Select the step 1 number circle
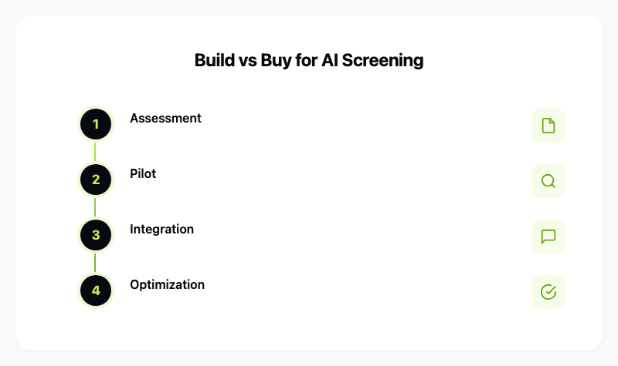This screenshot has height=366, width=618. [96, 124]
